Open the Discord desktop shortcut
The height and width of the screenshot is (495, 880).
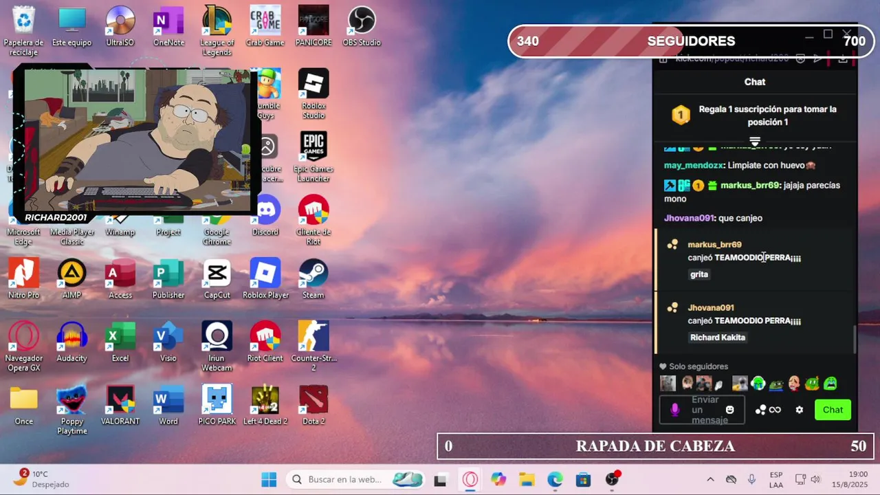click(x=265, y=216)
